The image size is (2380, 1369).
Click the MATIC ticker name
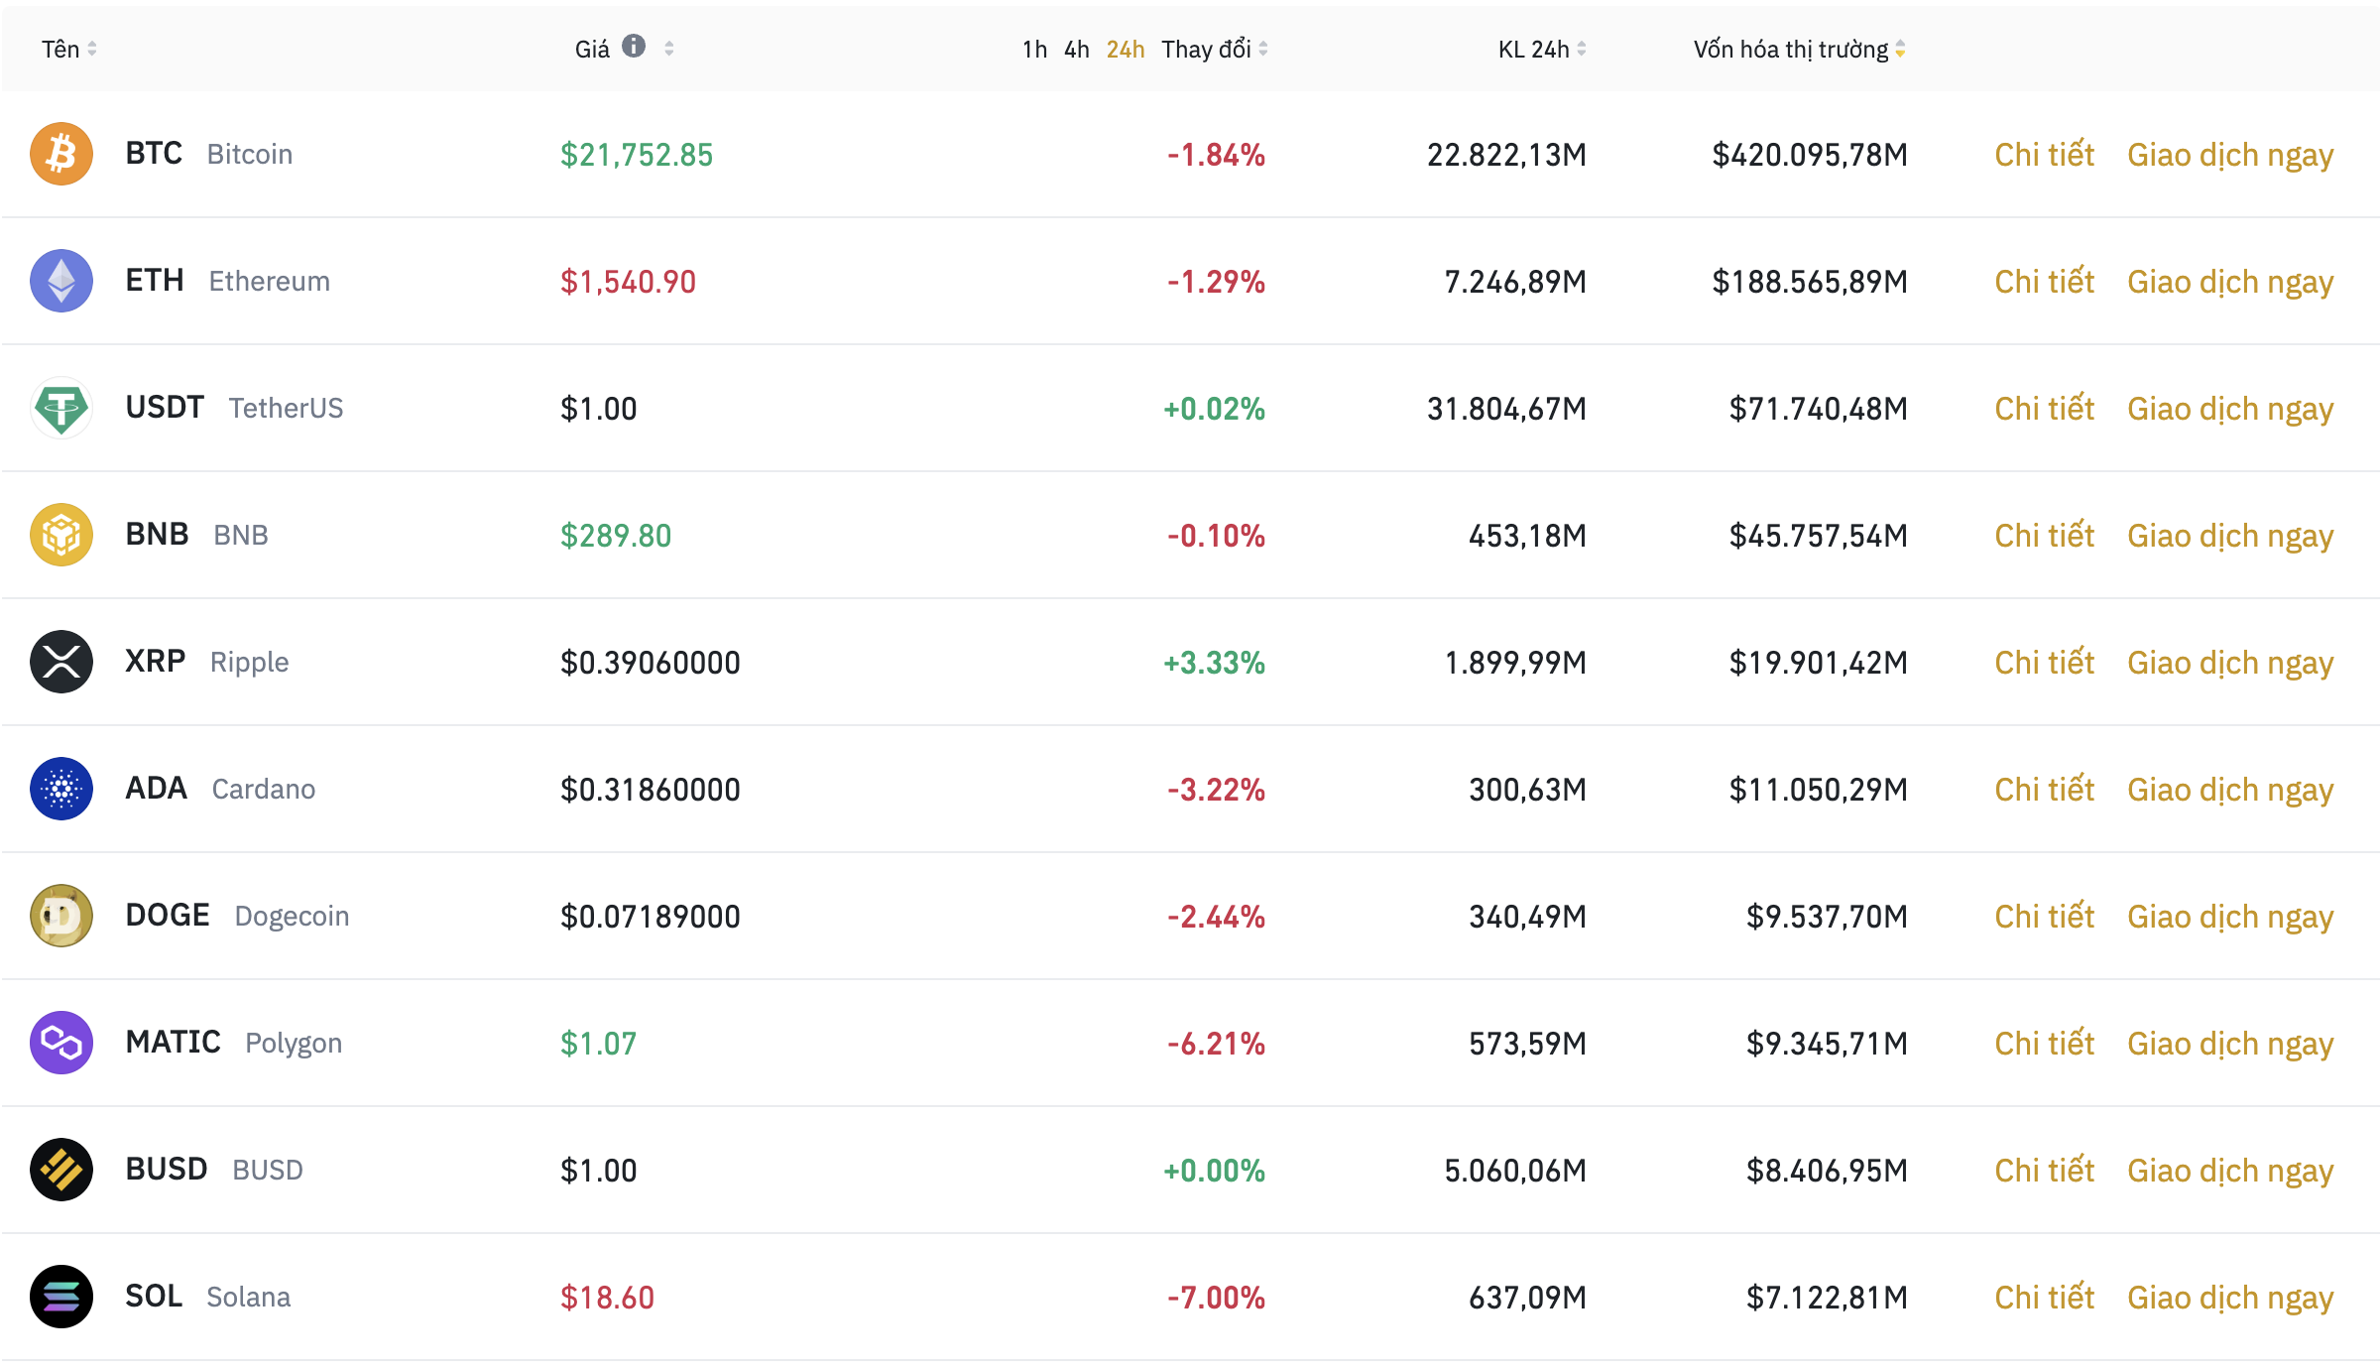pos(174,1043)
